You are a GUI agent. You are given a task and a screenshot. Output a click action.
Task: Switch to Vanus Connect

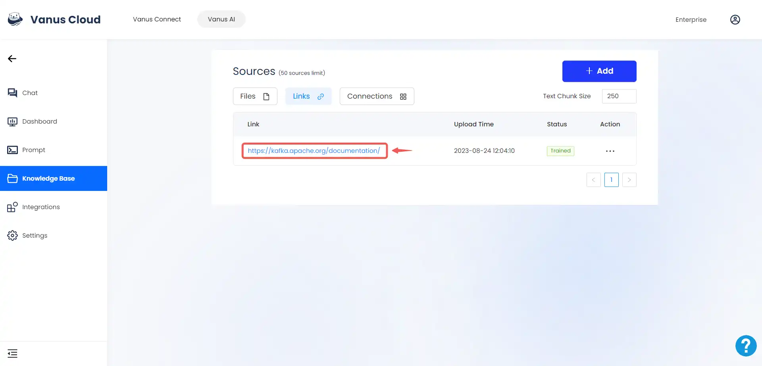[x=157, y=19]
